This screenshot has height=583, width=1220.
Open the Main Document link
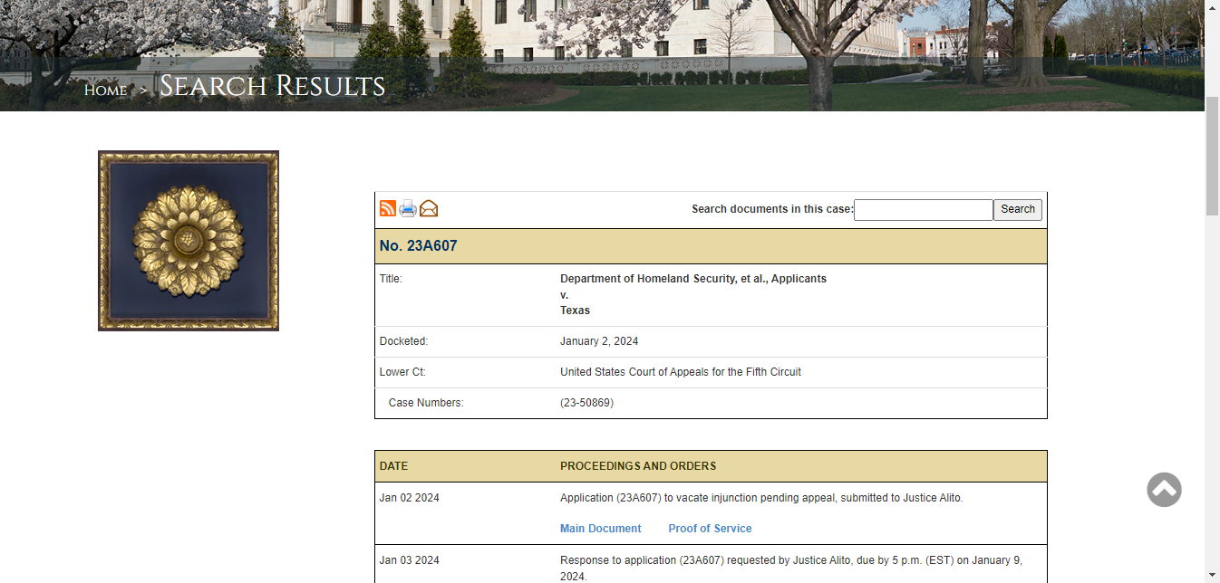pyautogui.click(x=600, y=529)
